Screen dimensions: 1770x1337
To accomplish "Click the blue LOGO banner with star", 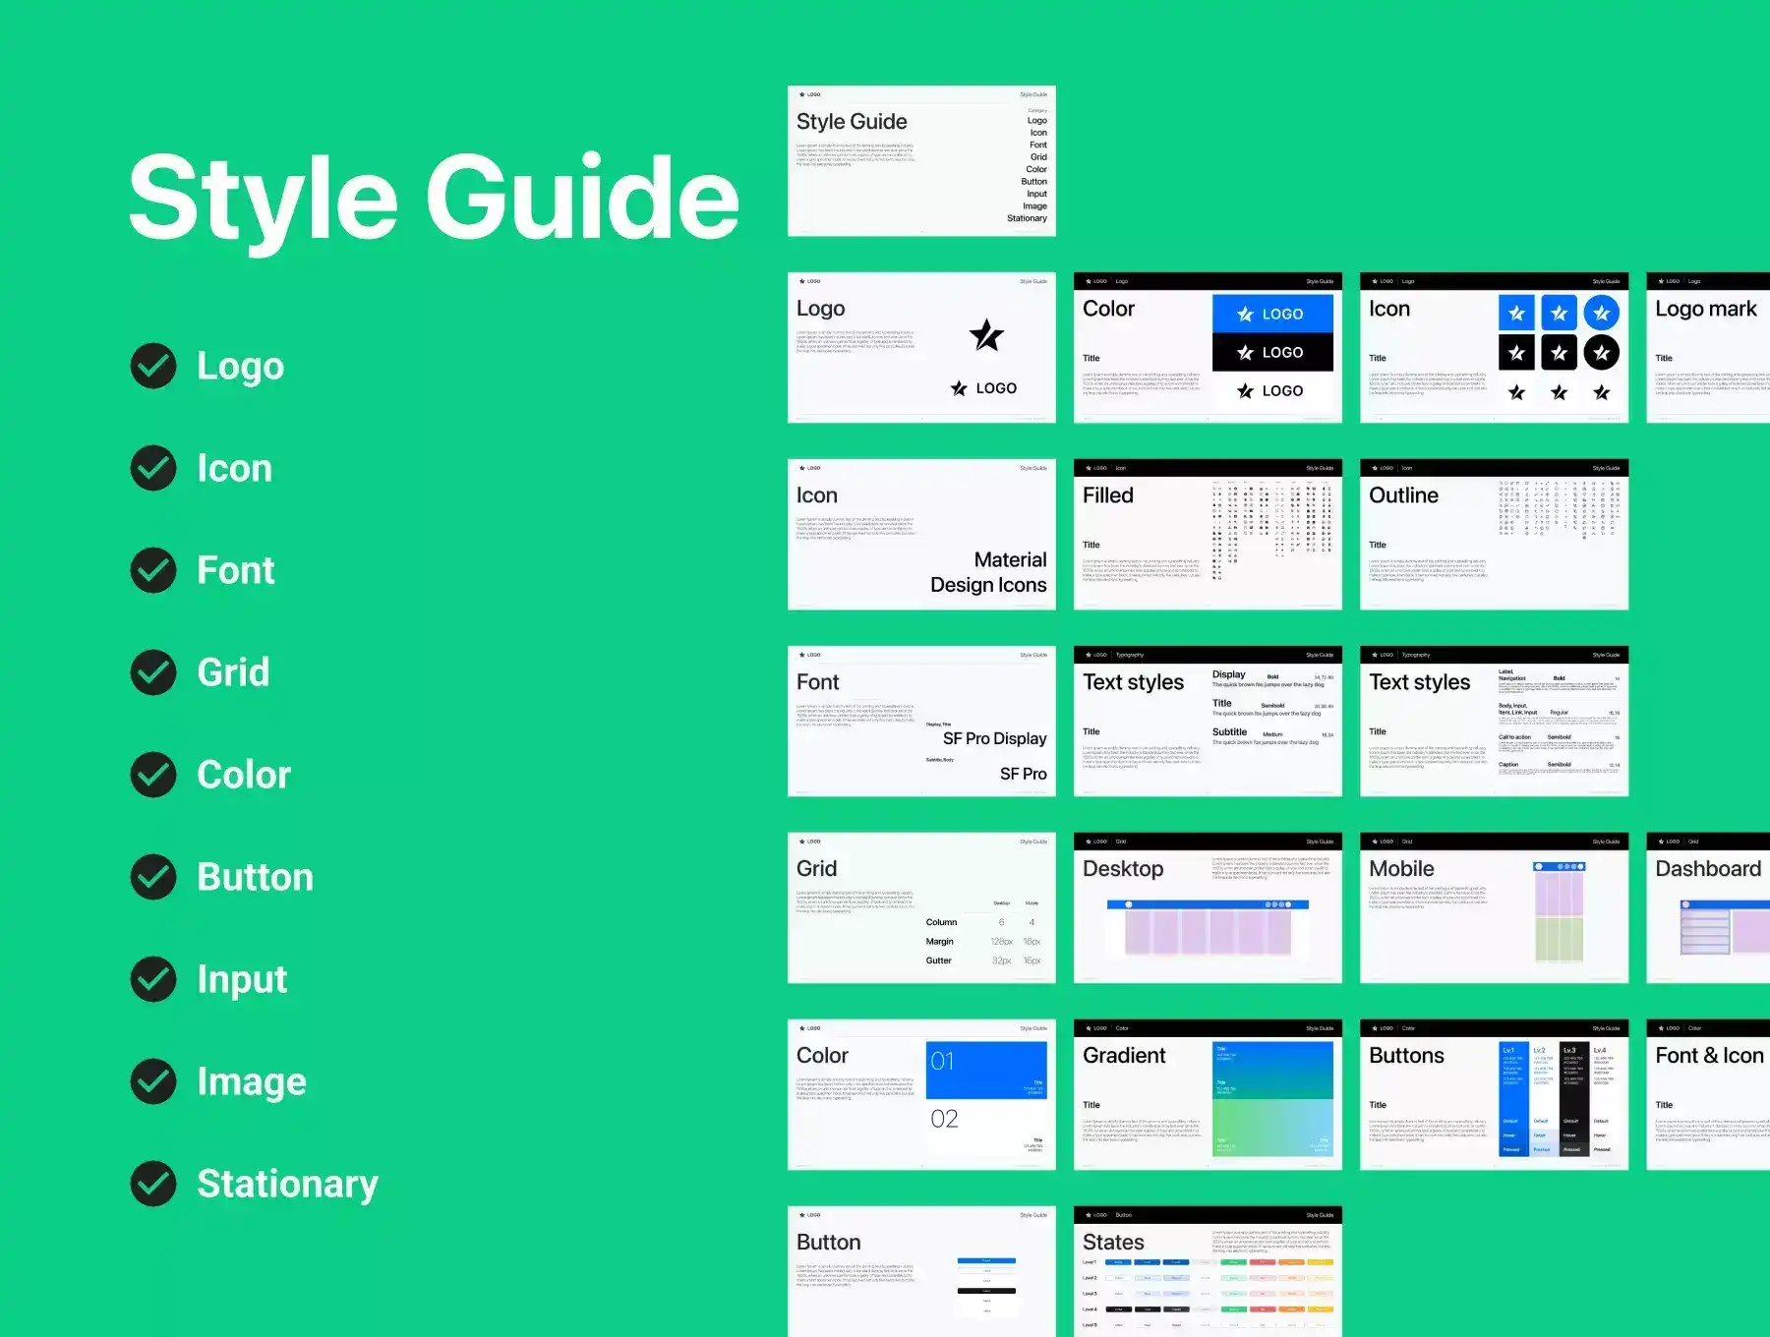I will [1271, 314].
